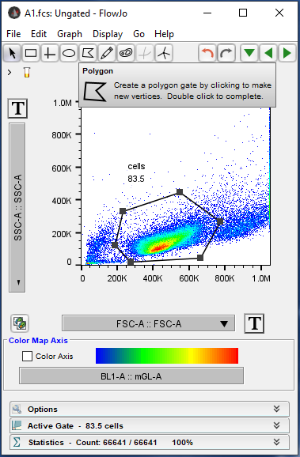Select the Pencil freehand gate tool

point(107,53)
